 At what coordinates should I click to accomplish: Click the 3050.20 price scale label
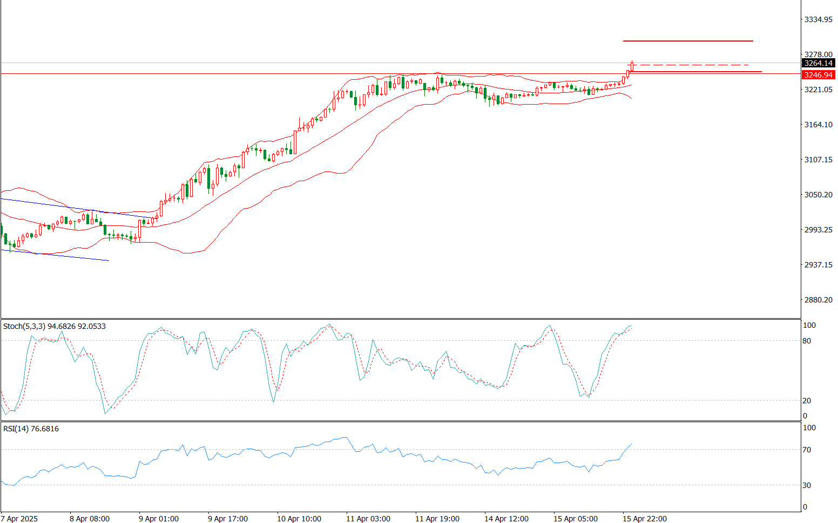coord(818,195)
